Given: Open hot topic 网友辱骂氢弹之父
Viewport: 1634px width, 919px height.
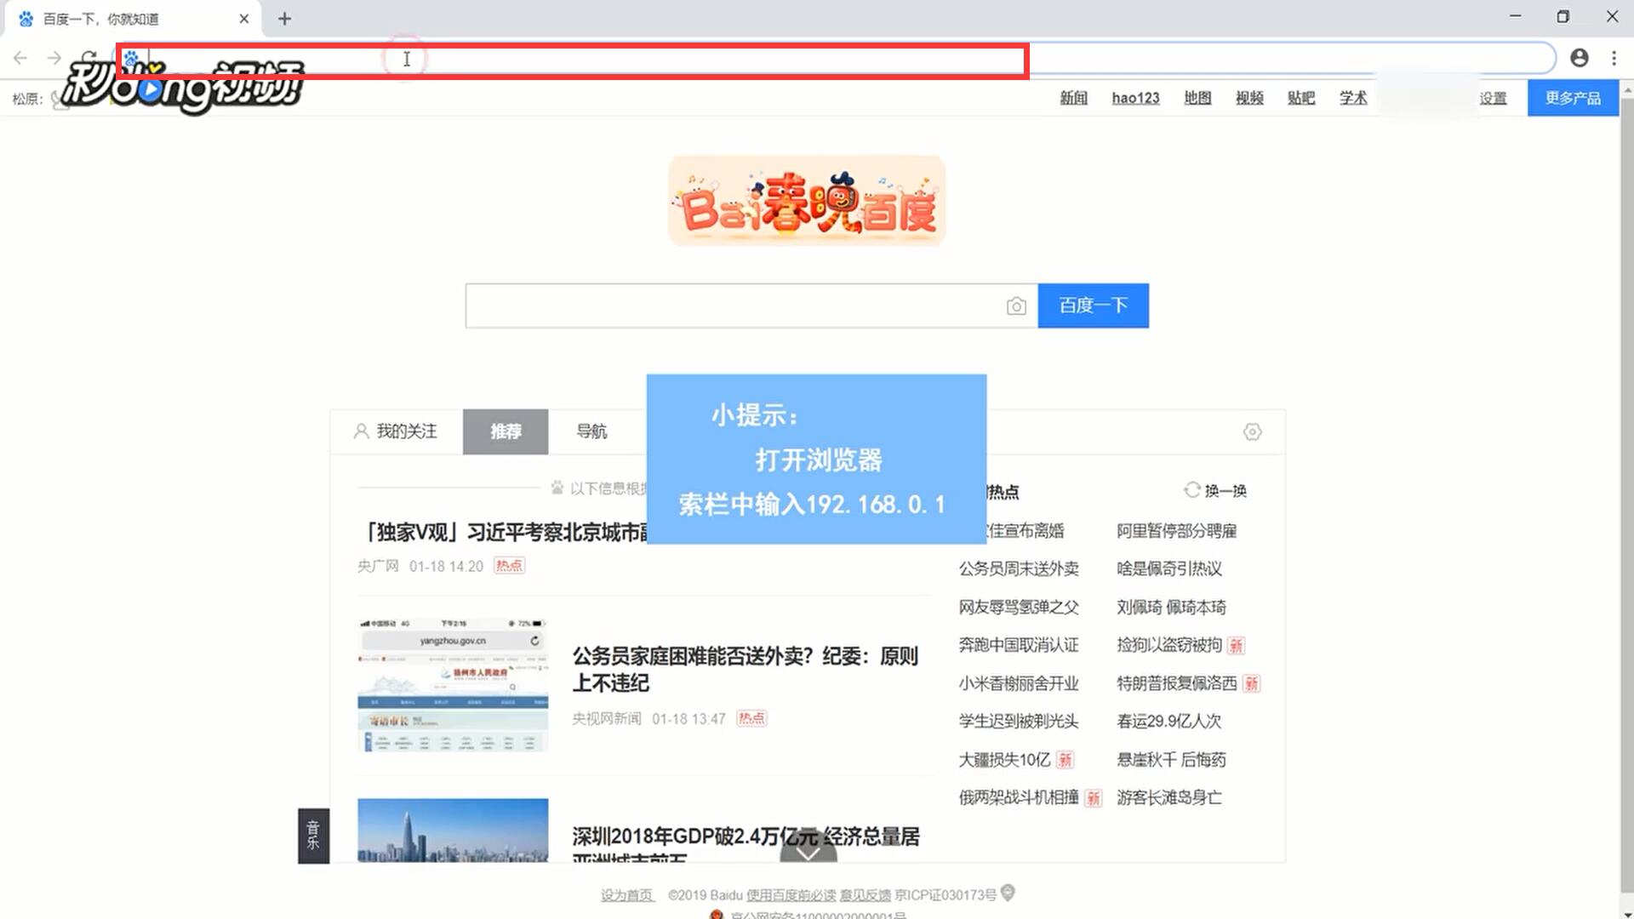Looking at the screenshot, I should [x=1019, y=607].
